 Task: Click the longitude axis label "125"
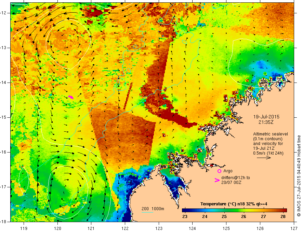click(226, 228)
